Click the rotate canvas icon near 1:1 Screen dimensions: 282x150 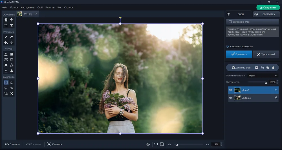point(148,144)
